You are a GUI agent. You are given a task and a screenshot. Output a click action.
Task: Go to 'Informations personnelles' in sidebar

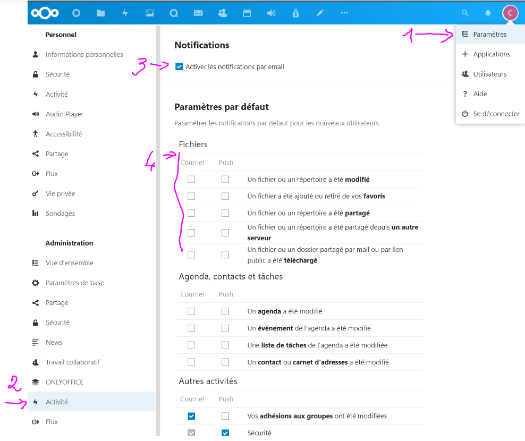pos(84,55)
